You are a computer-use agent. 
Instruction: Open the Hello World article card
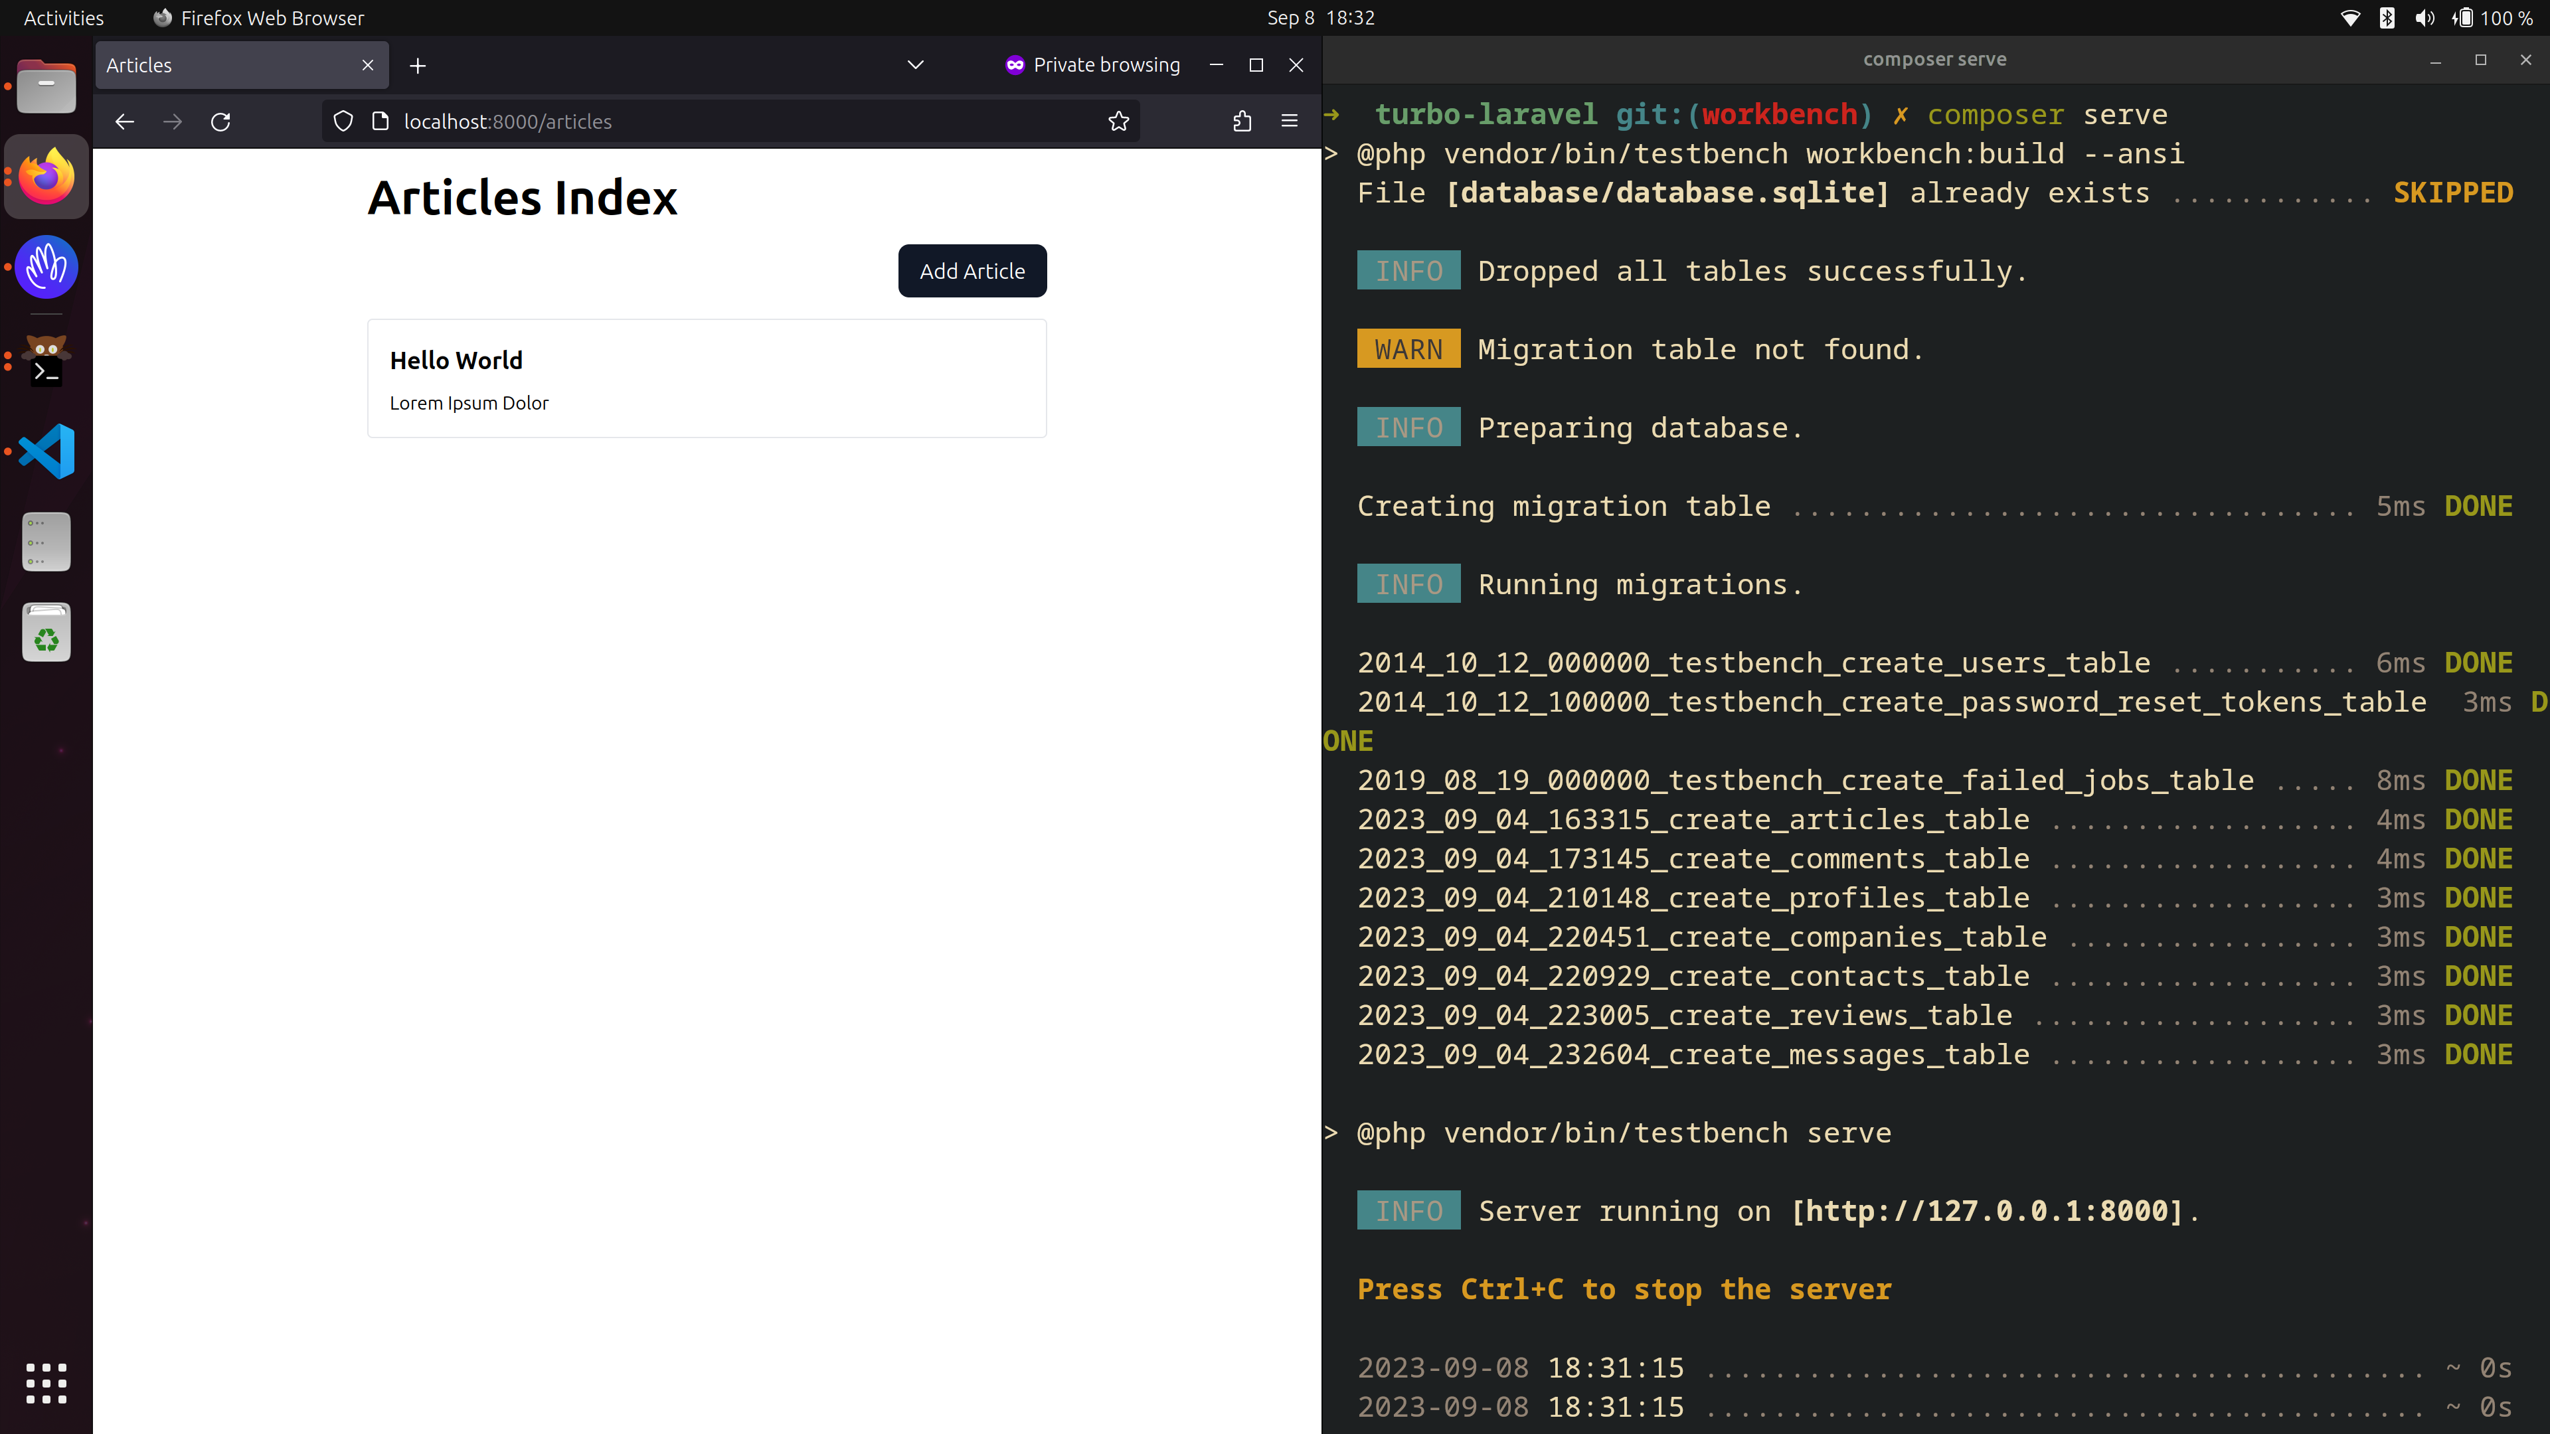click(707, 378)
